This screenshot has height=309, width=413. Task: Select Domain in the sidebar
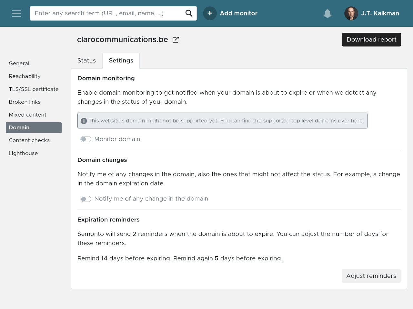[34, 127]
